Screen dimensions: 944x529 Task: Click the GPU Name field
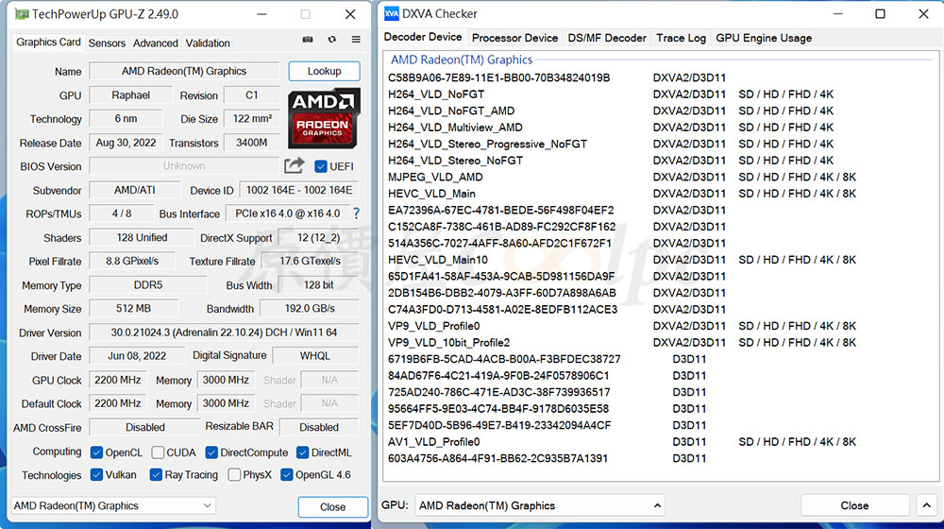click(x=184, y=71)
